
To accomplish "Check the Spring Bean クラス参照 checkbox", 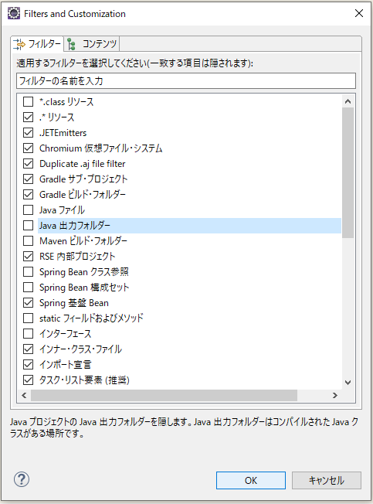I will (29, 271).
